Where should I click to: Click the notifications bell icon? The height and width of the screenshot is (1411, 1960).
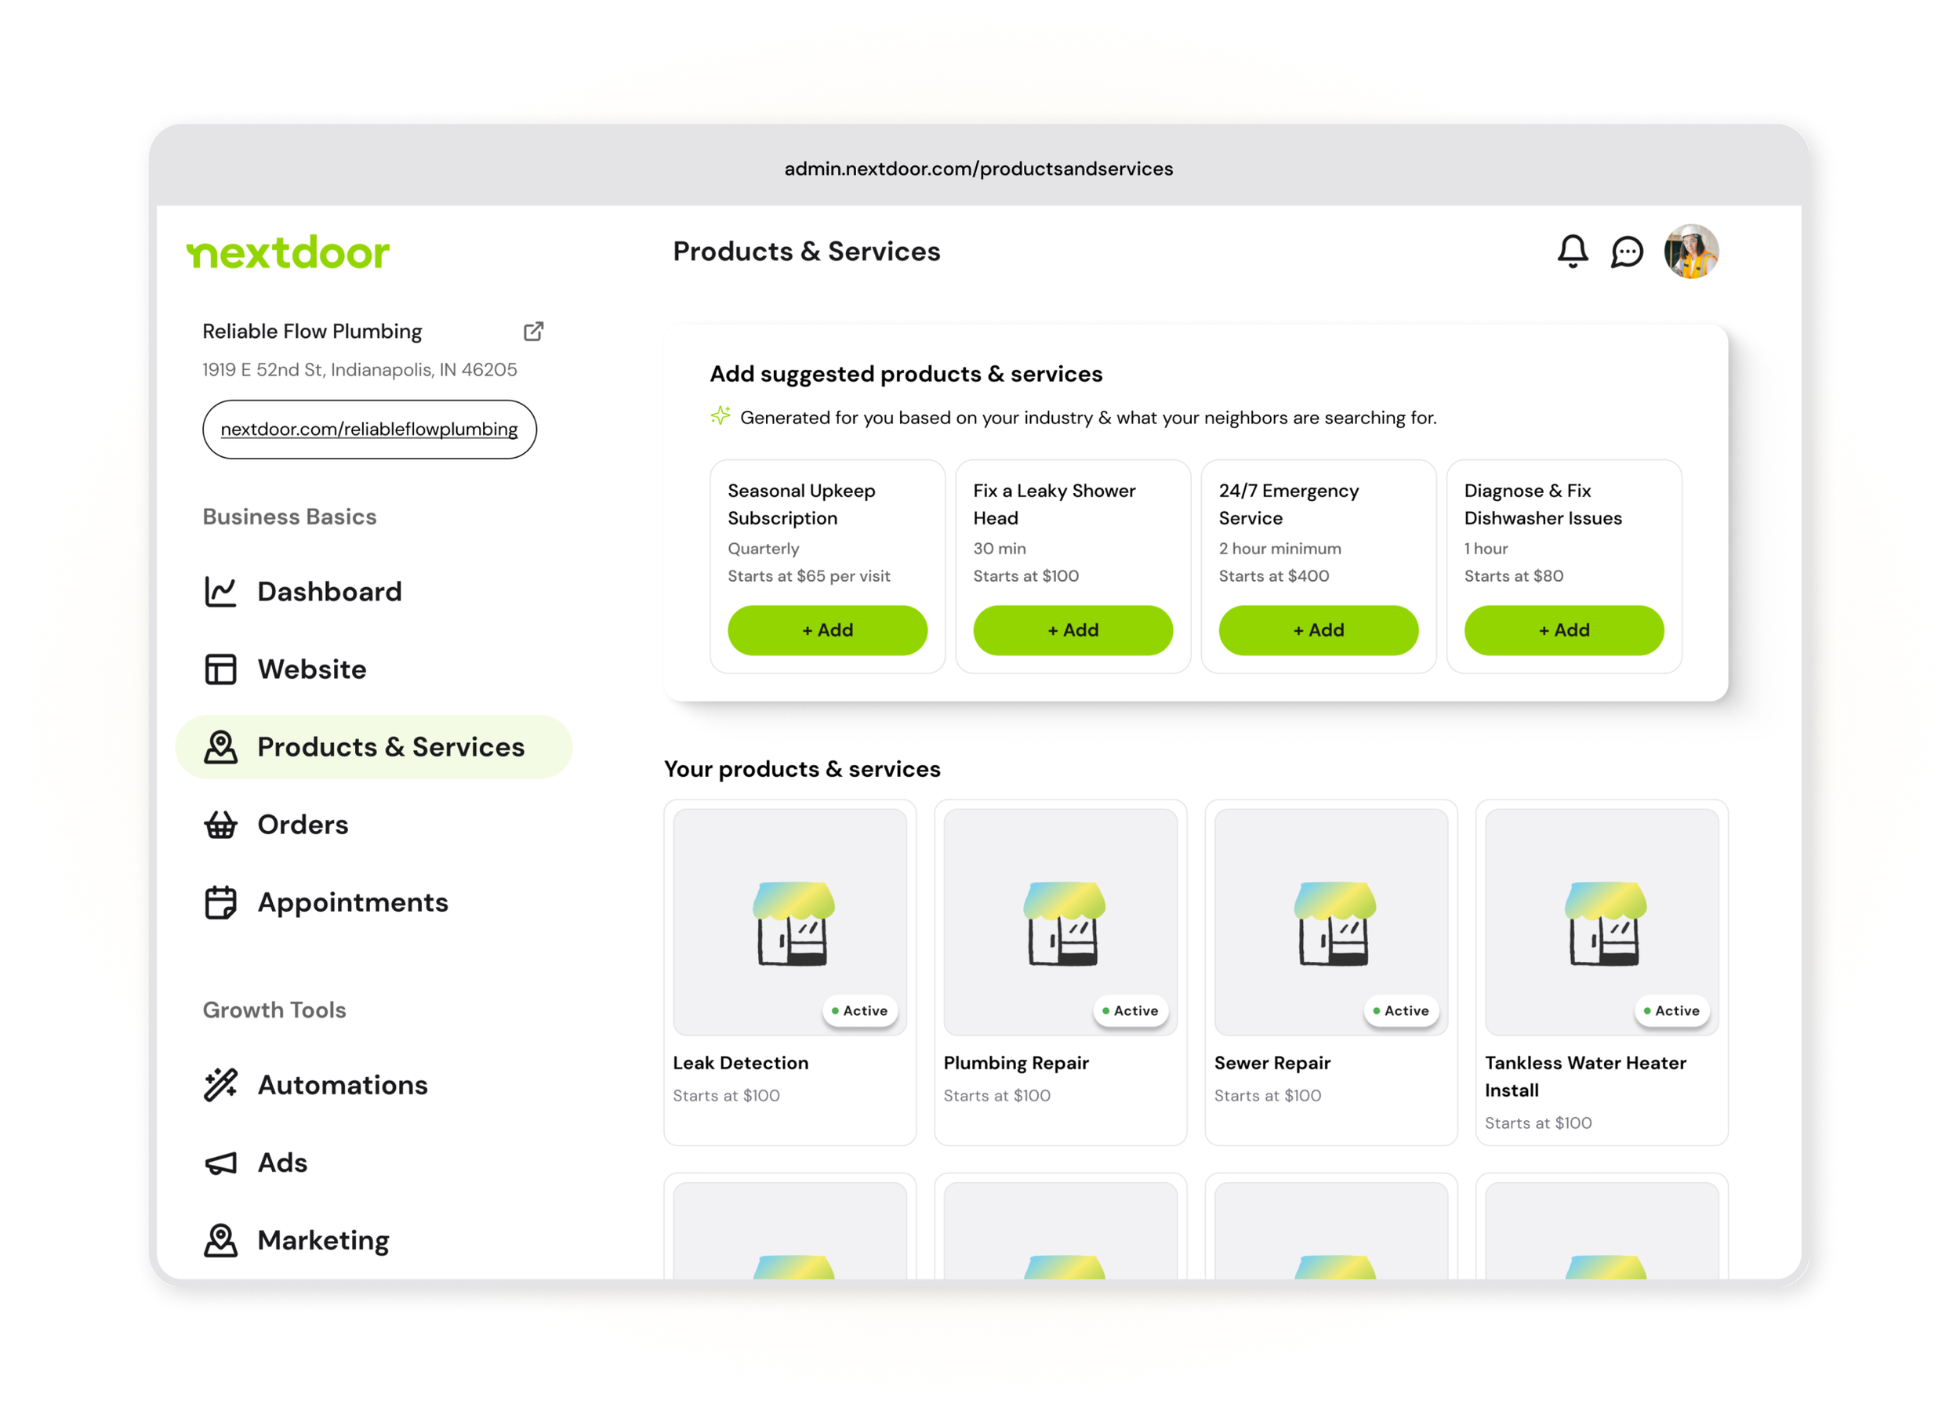[x=1572, y=252]
